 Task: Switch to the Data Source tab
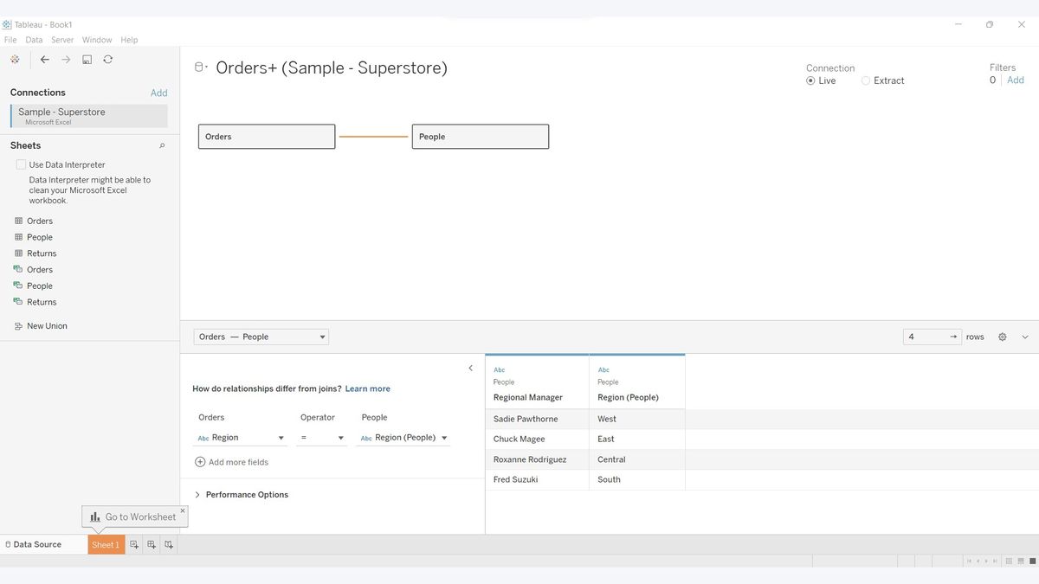[x=35, y=544]
